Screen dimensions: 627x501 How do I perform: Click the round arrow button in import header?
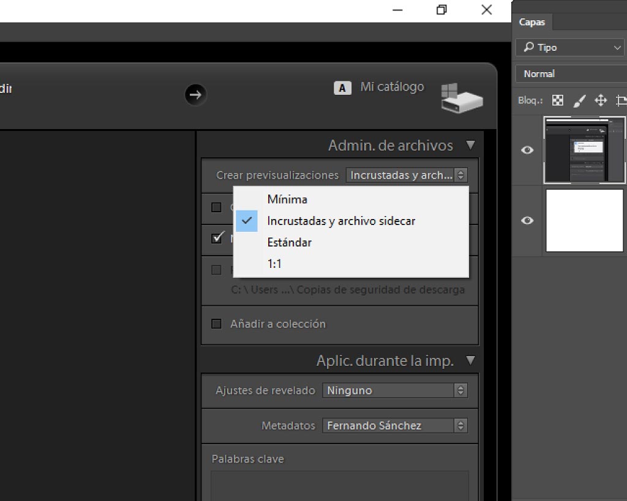[195, 95]
